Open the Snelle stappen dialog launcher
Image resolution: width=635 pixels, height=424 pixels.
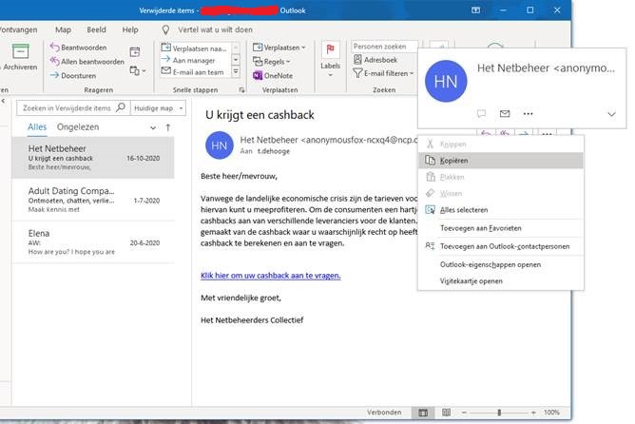point(241,90)
